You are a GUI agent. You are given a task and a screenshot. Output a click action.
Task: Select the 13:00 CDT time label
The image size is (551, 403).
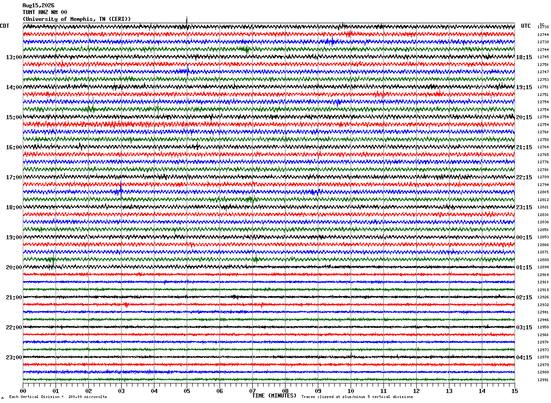[x=14, y=57]
